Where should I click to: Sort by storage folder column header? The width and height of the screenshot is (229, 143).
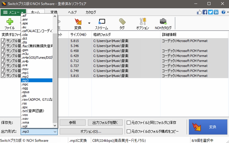click(126, 35)
